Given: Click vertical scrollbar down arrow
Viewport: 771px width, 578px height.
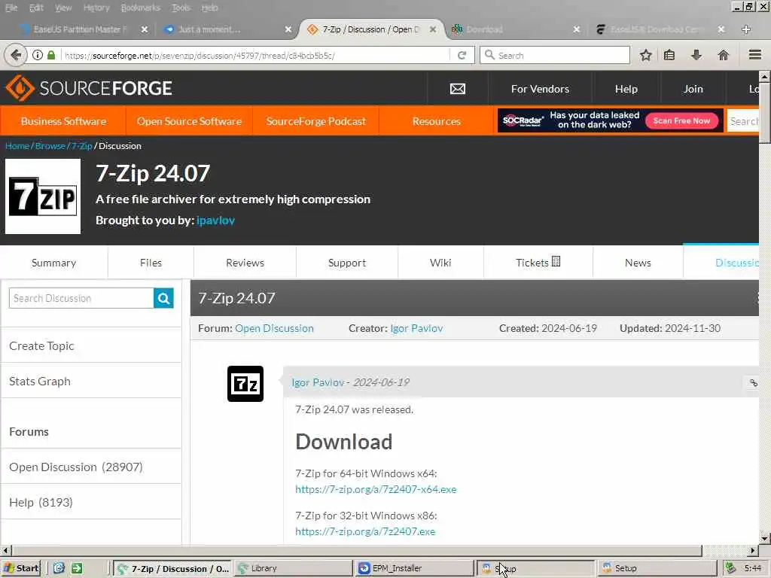Looking at the screenshot, I should (x=765, y=538).
